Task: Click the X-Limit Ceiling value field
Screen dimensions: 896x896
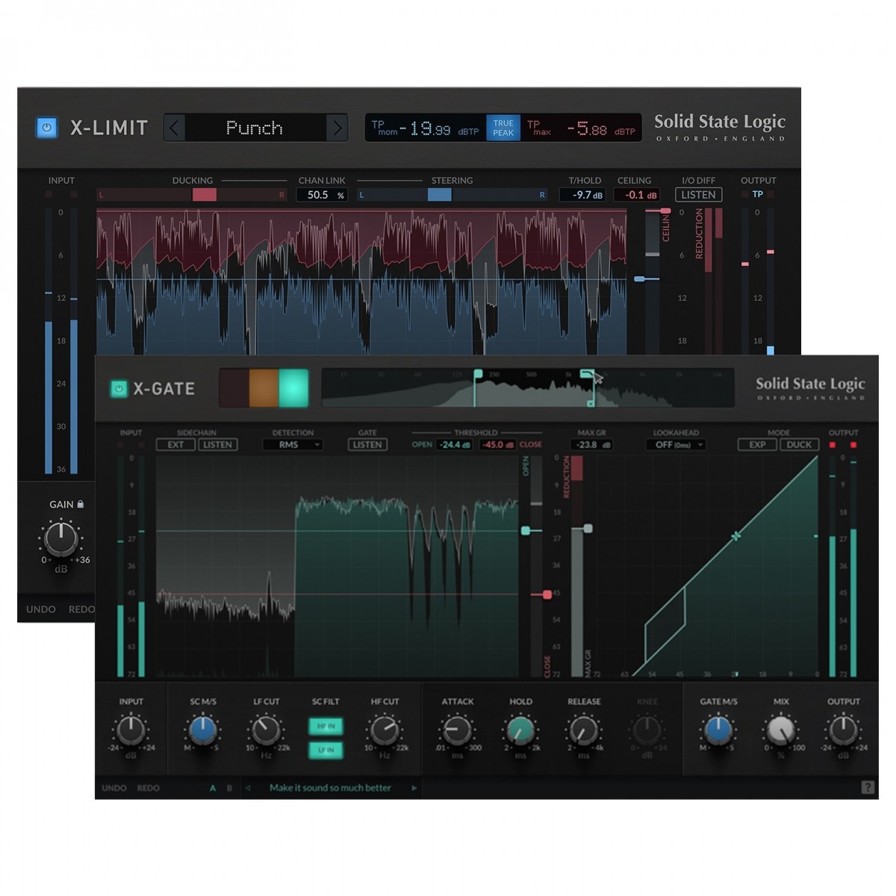Action: pyautogui.click(x=636, y=195)
